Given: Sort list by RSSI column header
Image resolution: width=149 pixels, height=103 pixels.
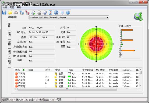Looking at the screenshot, I should [x=71, y=70].
